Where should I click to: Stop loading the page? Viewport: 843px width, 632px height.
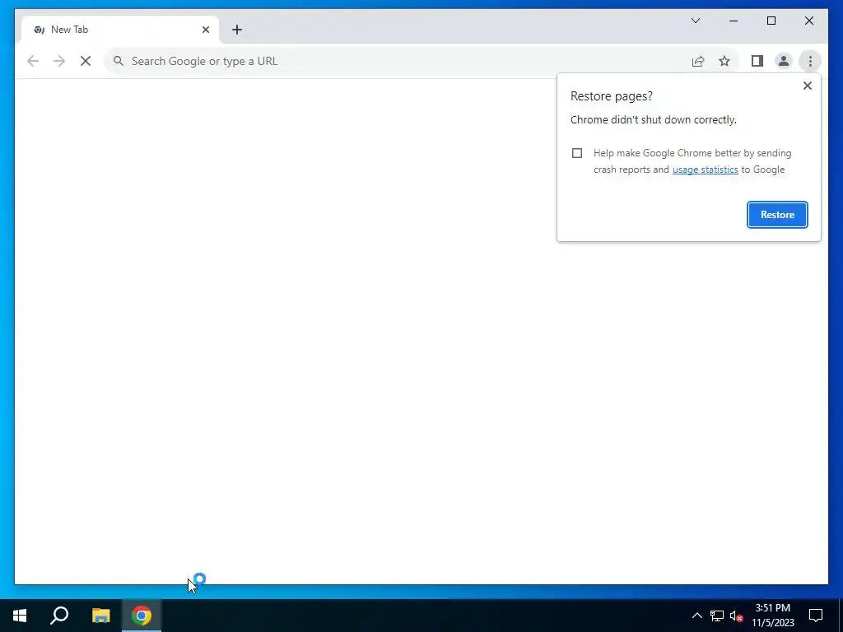(x=86, y=61)
